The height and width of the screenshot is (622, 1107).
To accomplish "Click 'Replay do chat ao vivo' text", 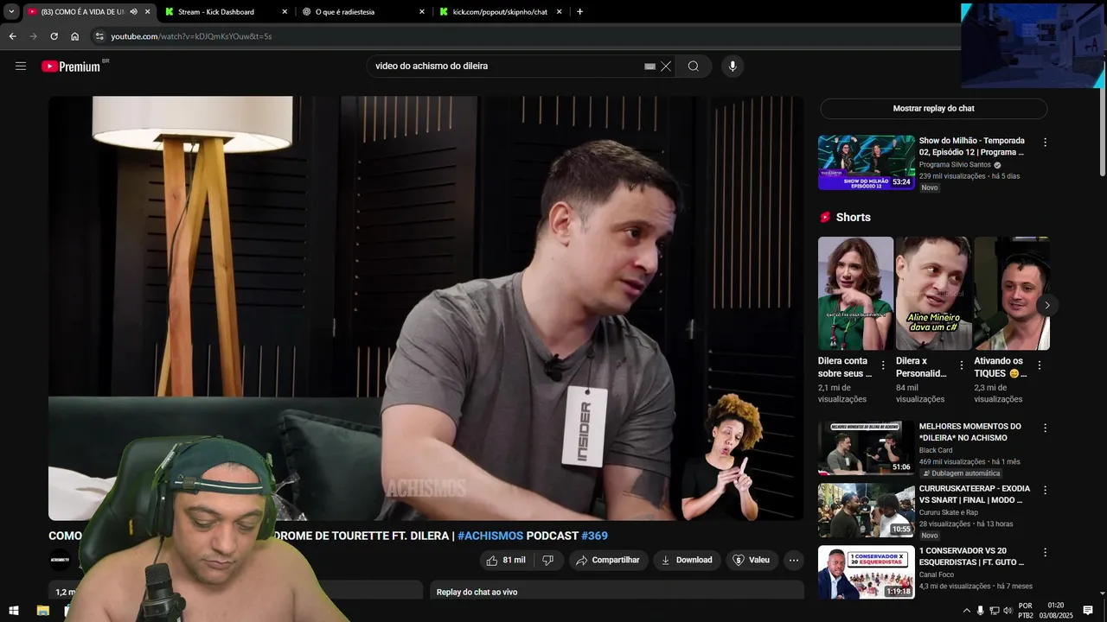I will click(477, 593).
